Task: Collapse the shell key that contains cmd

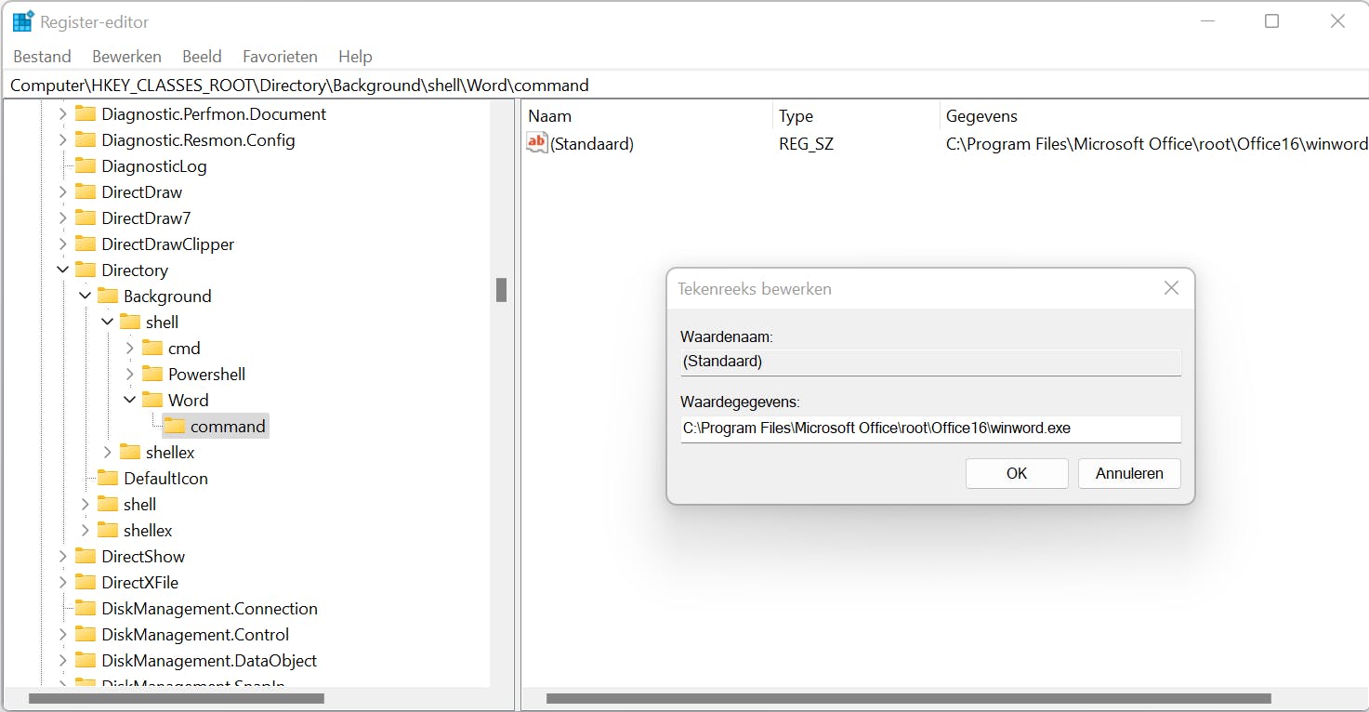Action: click(108, 323)
